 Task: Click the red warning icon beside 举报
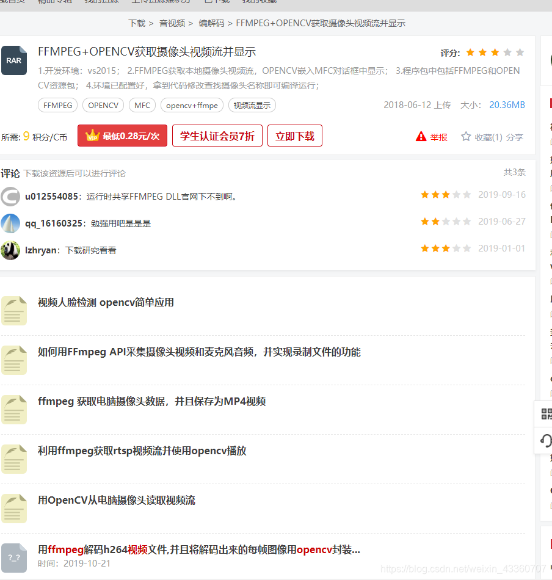(419, 137)
